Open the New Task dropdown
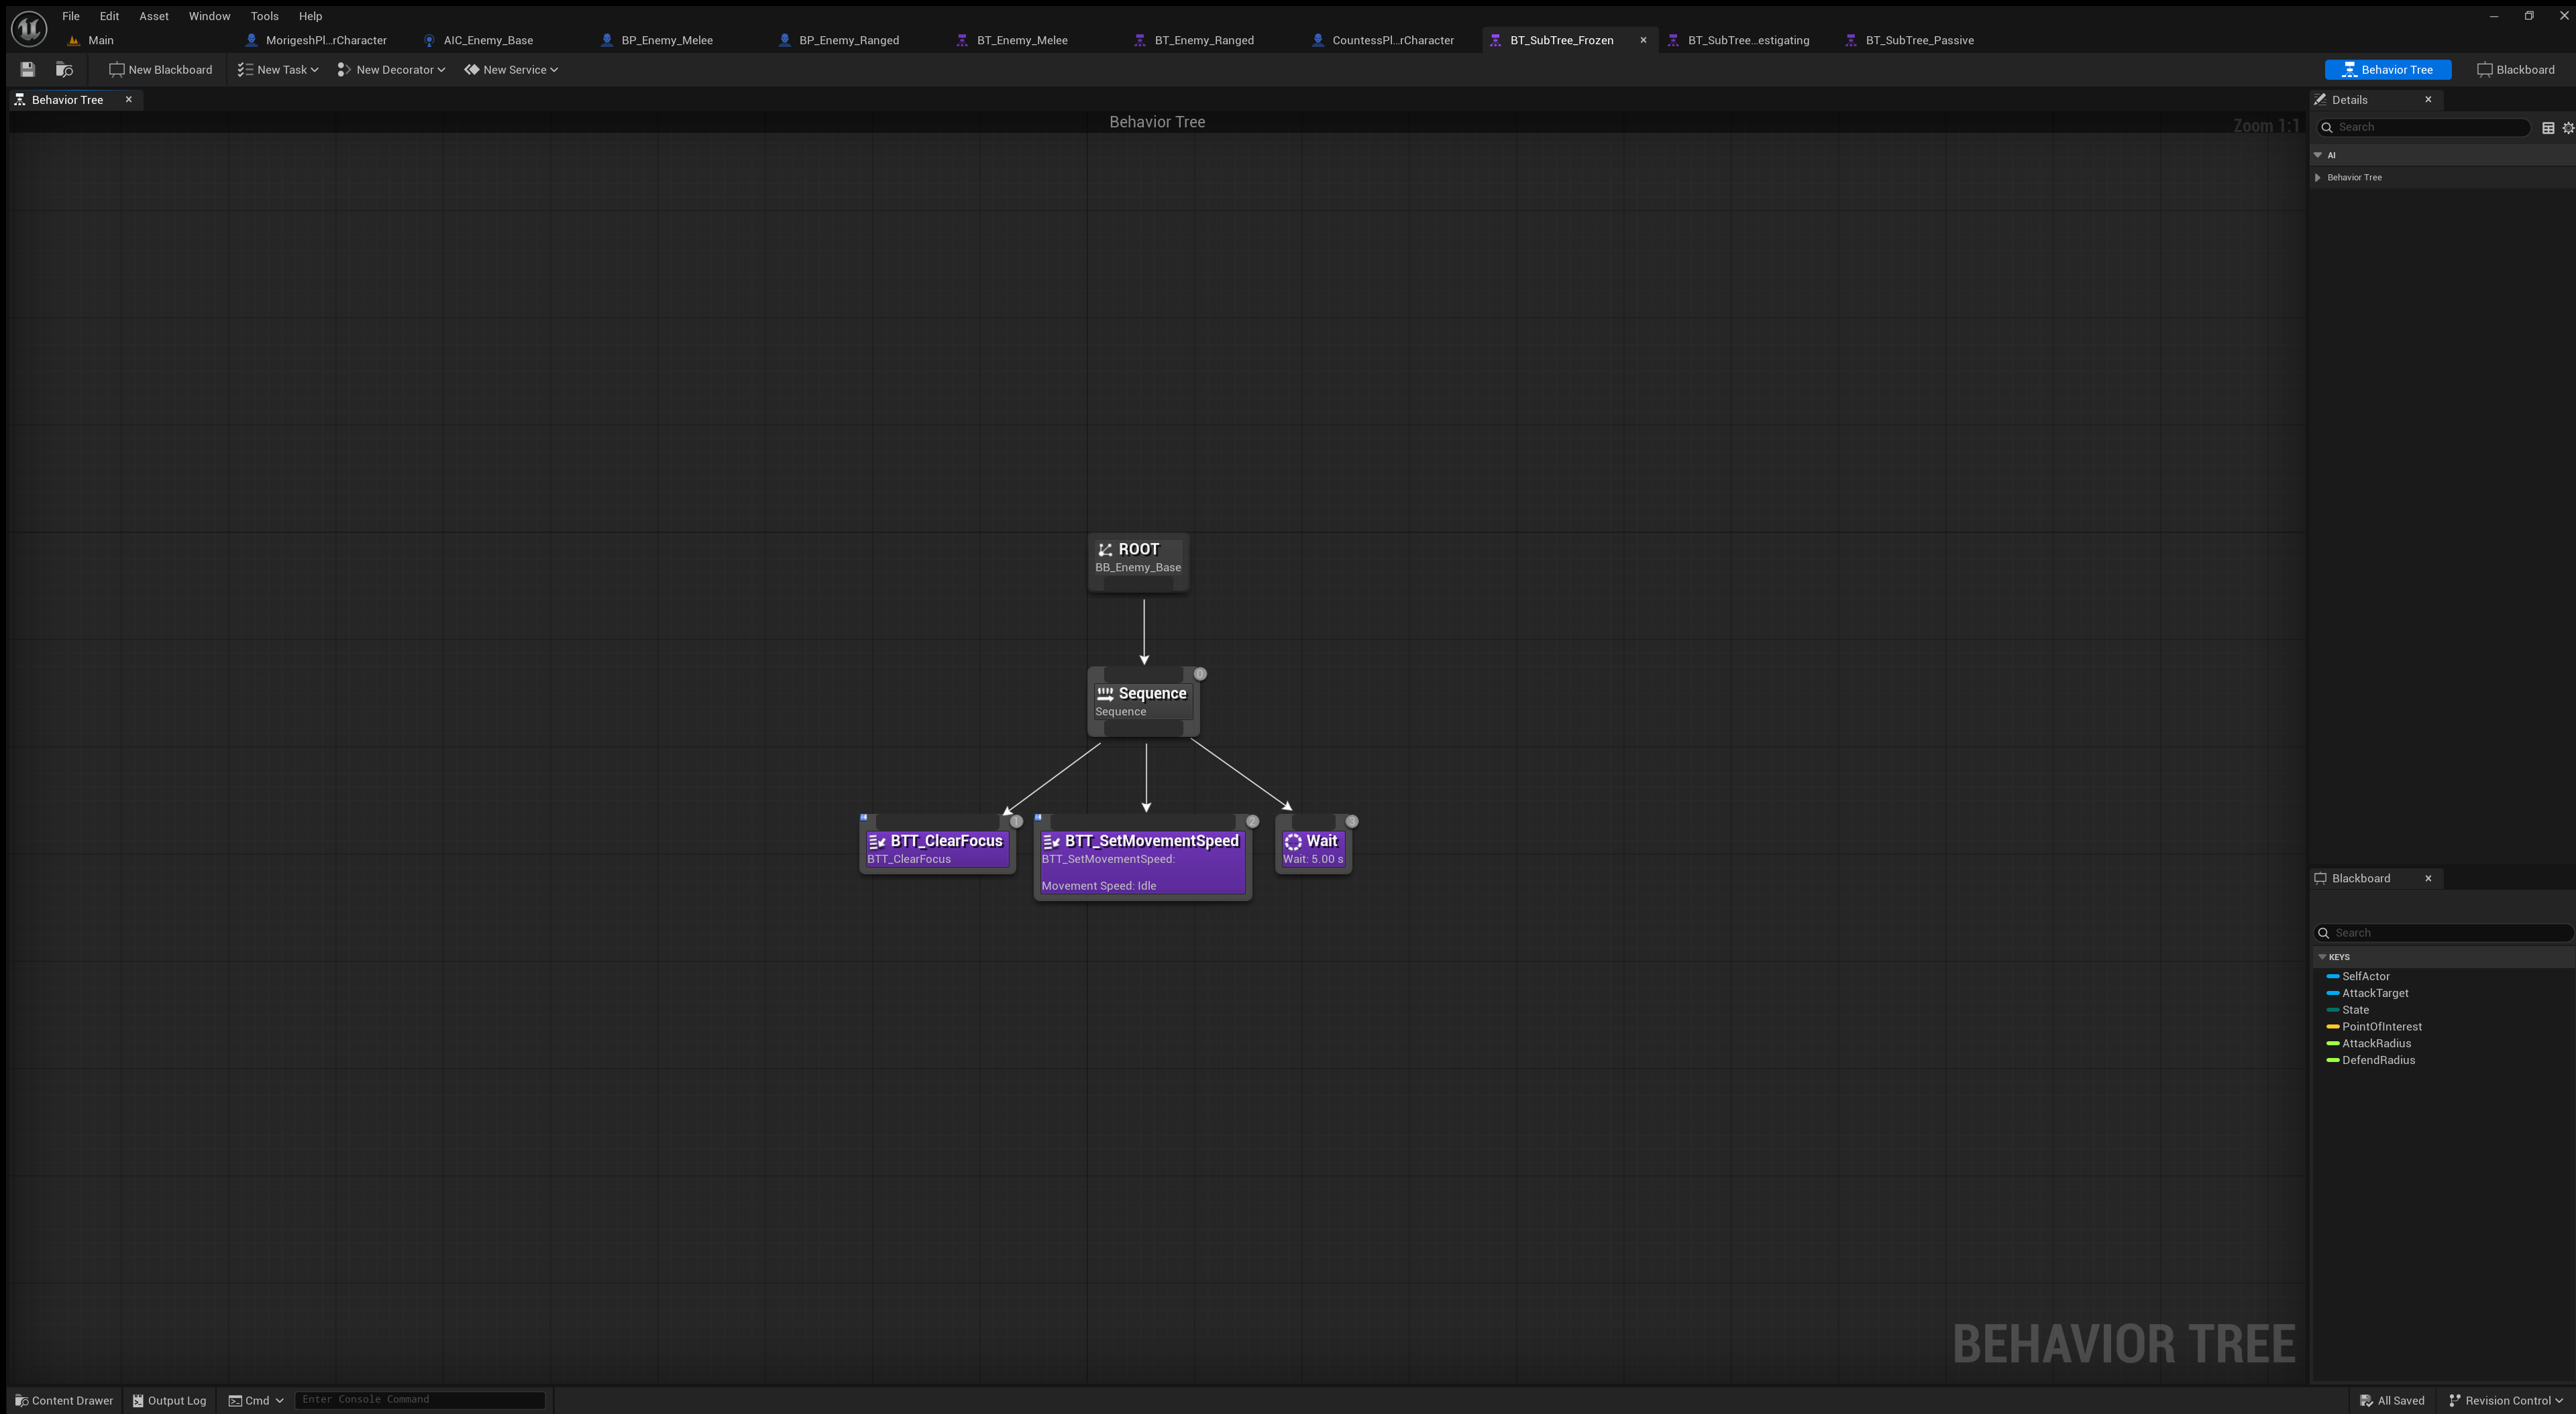Image resolution: width=2576 pixels, height=1414 pixels. tap(278, 70)
